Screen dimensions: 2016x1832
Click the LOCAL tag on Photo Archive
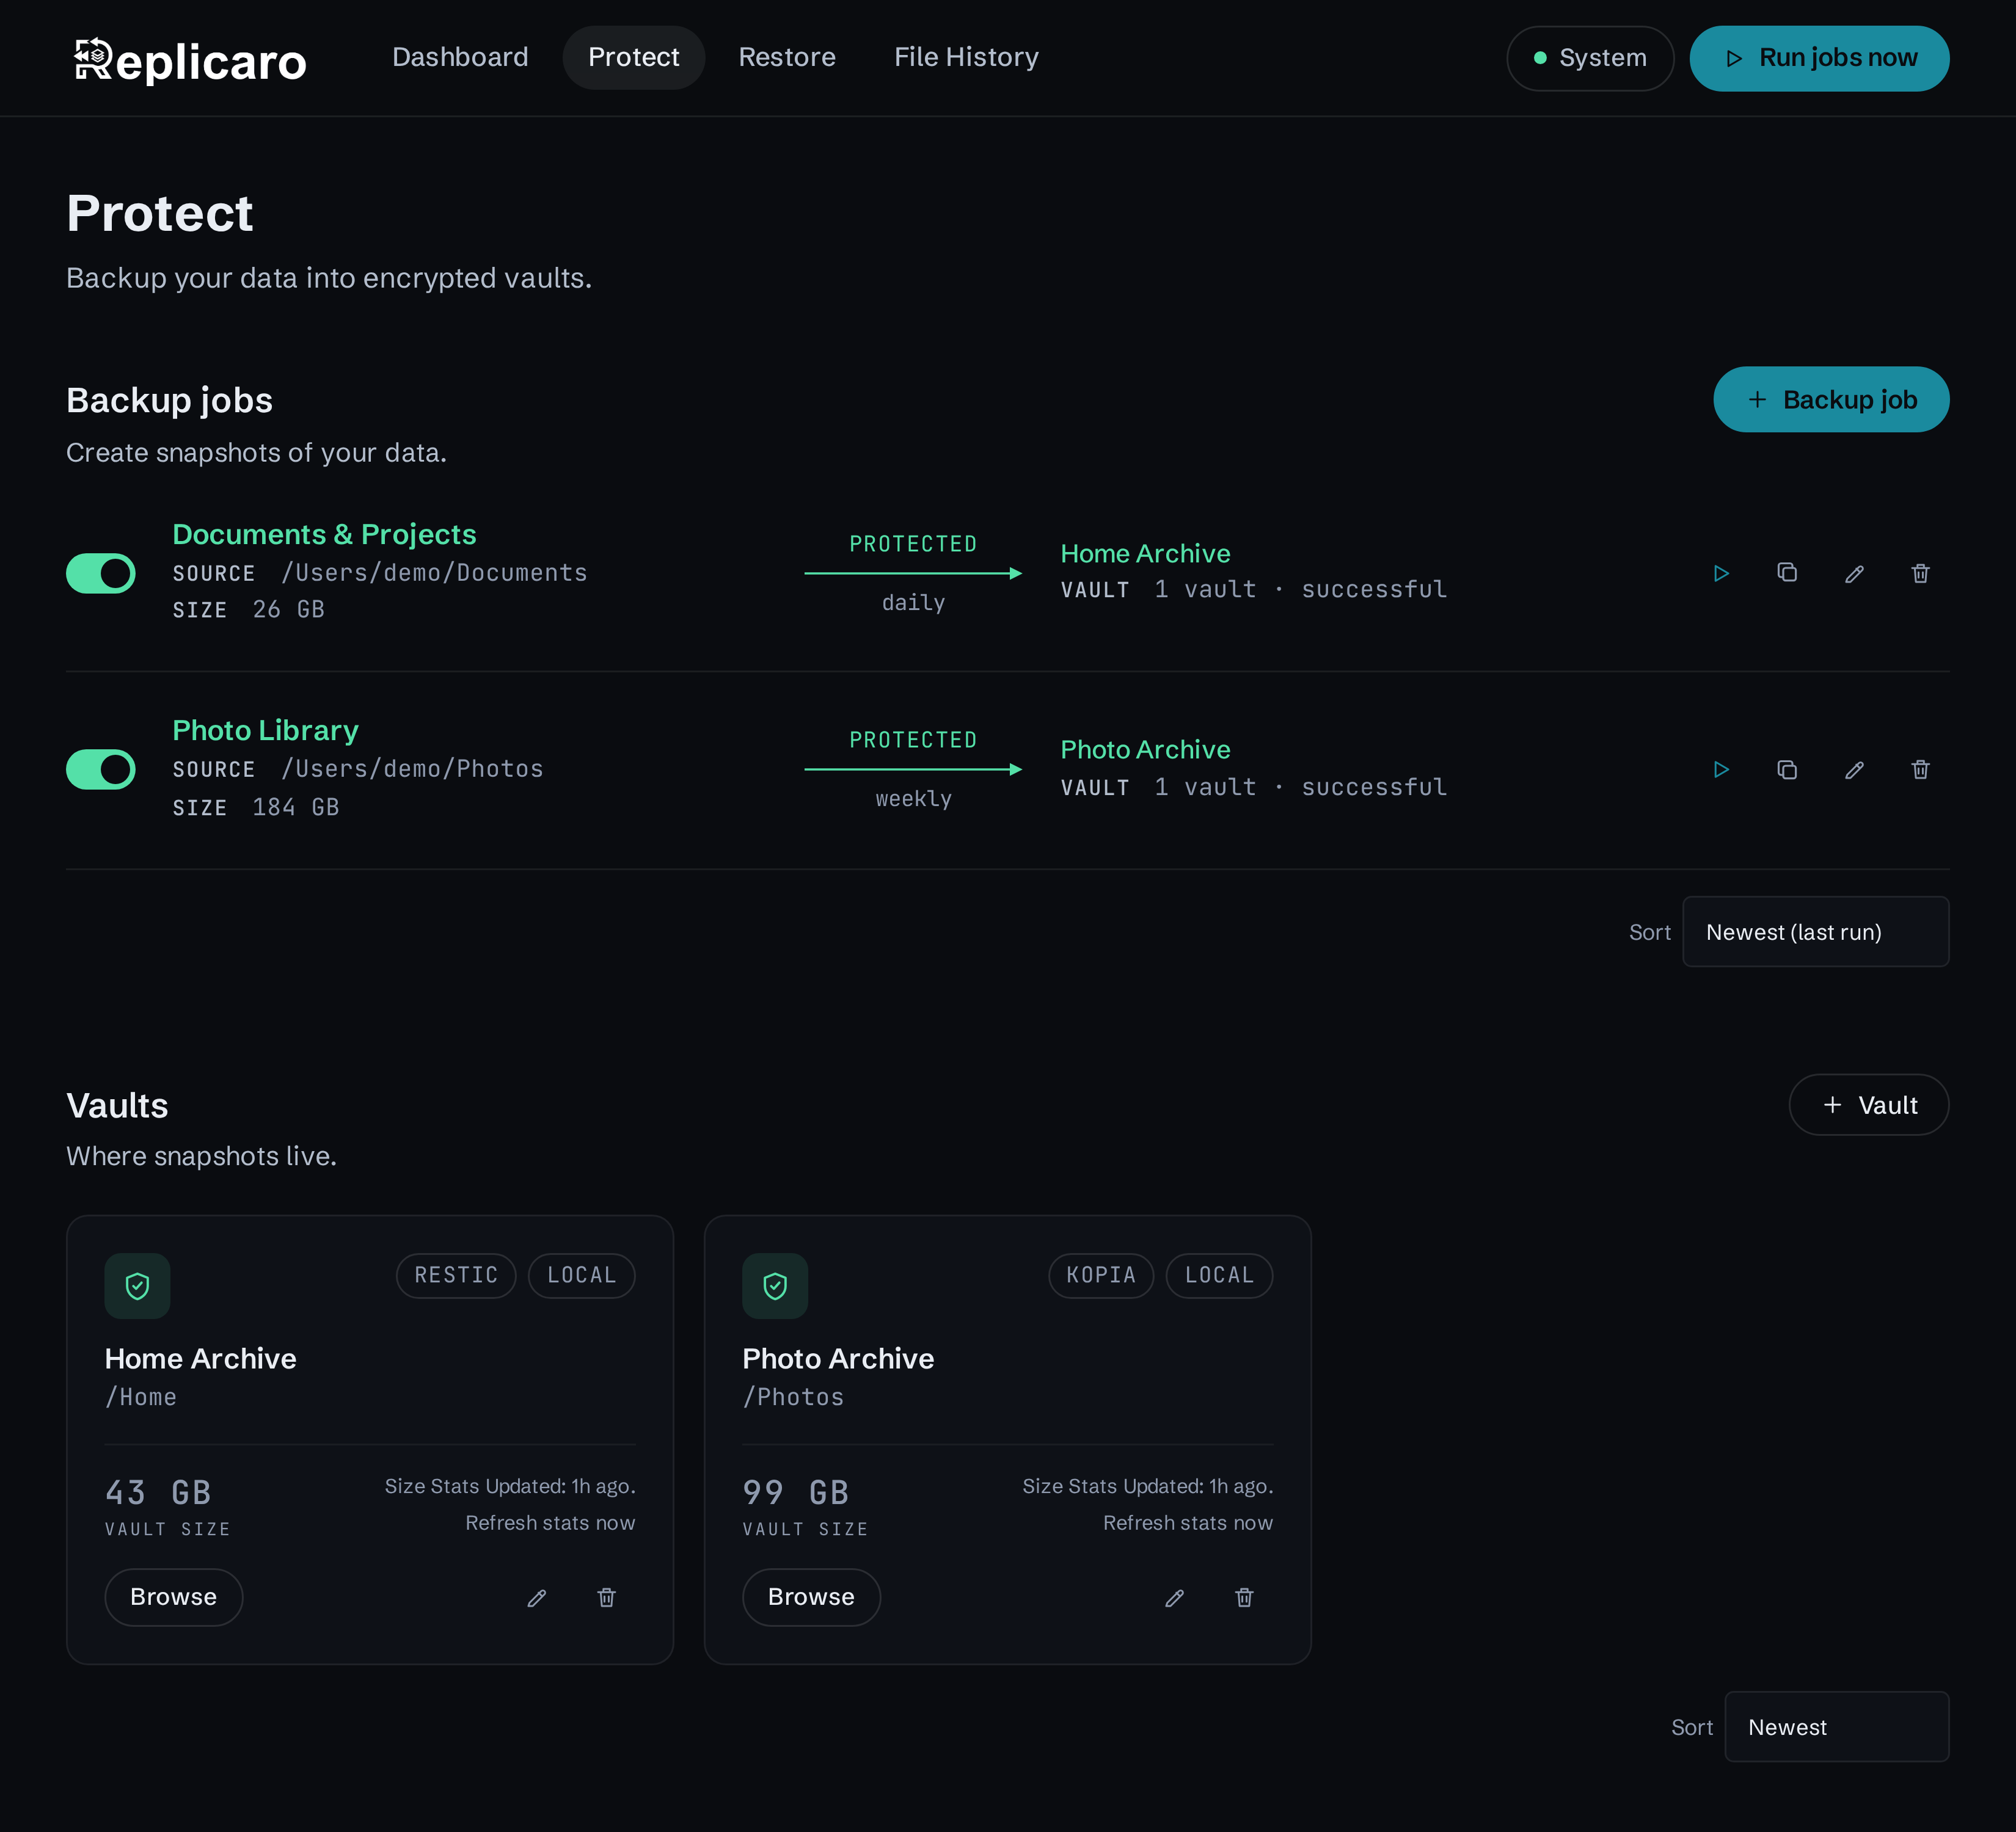click(1220, 1275)
